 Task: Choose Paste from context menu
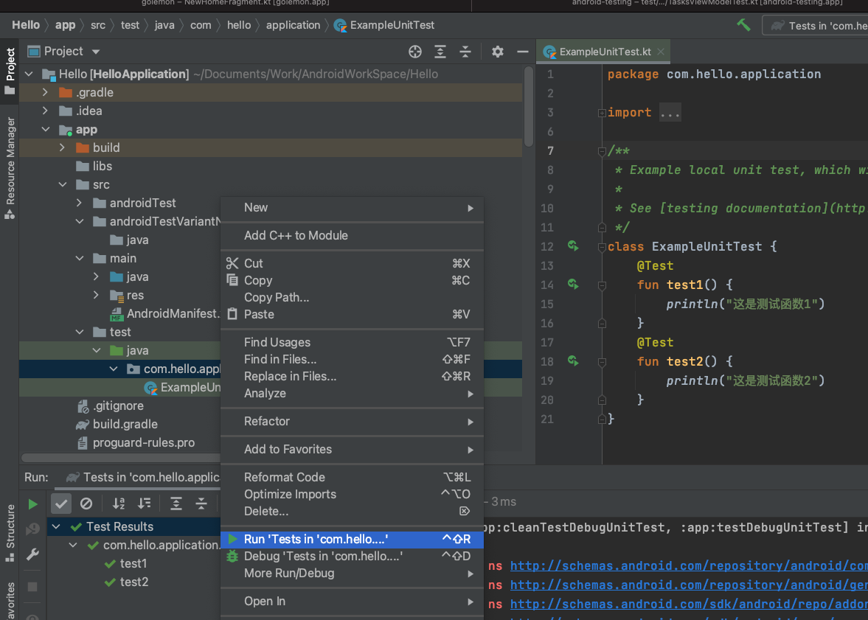click(352, 315)
